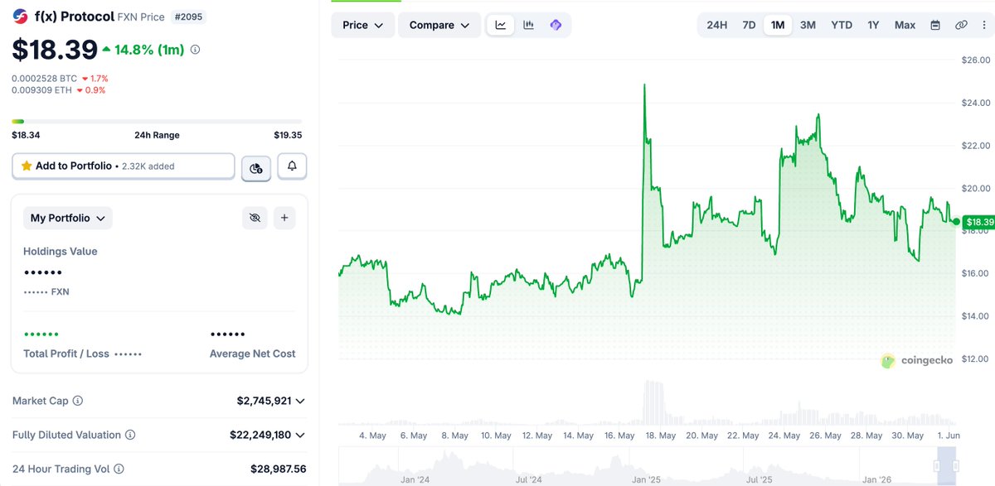This screenshot has height=486, width=995.
Task: Click the $19.35 range high value
Action: pos(288,135)
